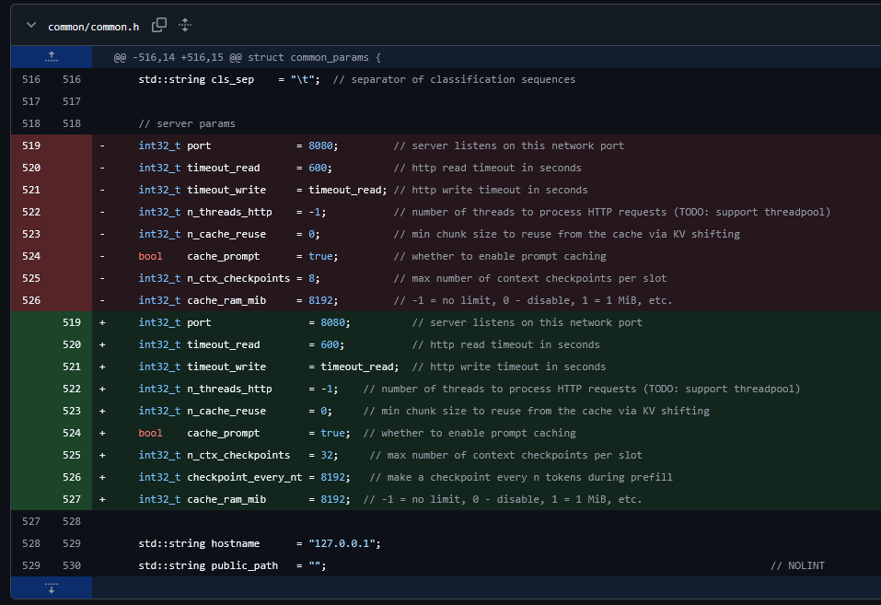Viewport: 881px width, 605px height.
Task: Select added line number 522
Action: pyautogui.click(x=72, y=389)
